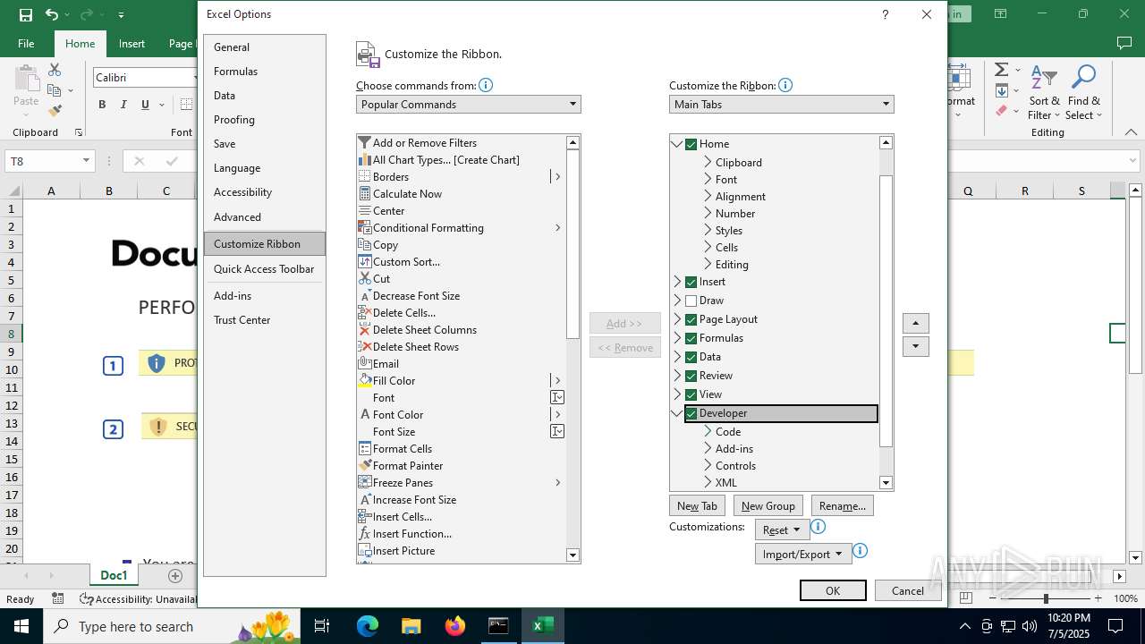
Task: Open the Import/Export dropdown
Action: tap(802, 554)
